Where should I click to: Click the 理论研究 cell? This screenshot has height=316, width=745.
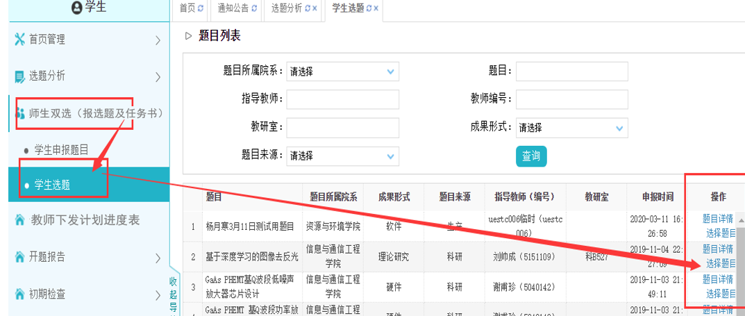[x=394, y=257]
